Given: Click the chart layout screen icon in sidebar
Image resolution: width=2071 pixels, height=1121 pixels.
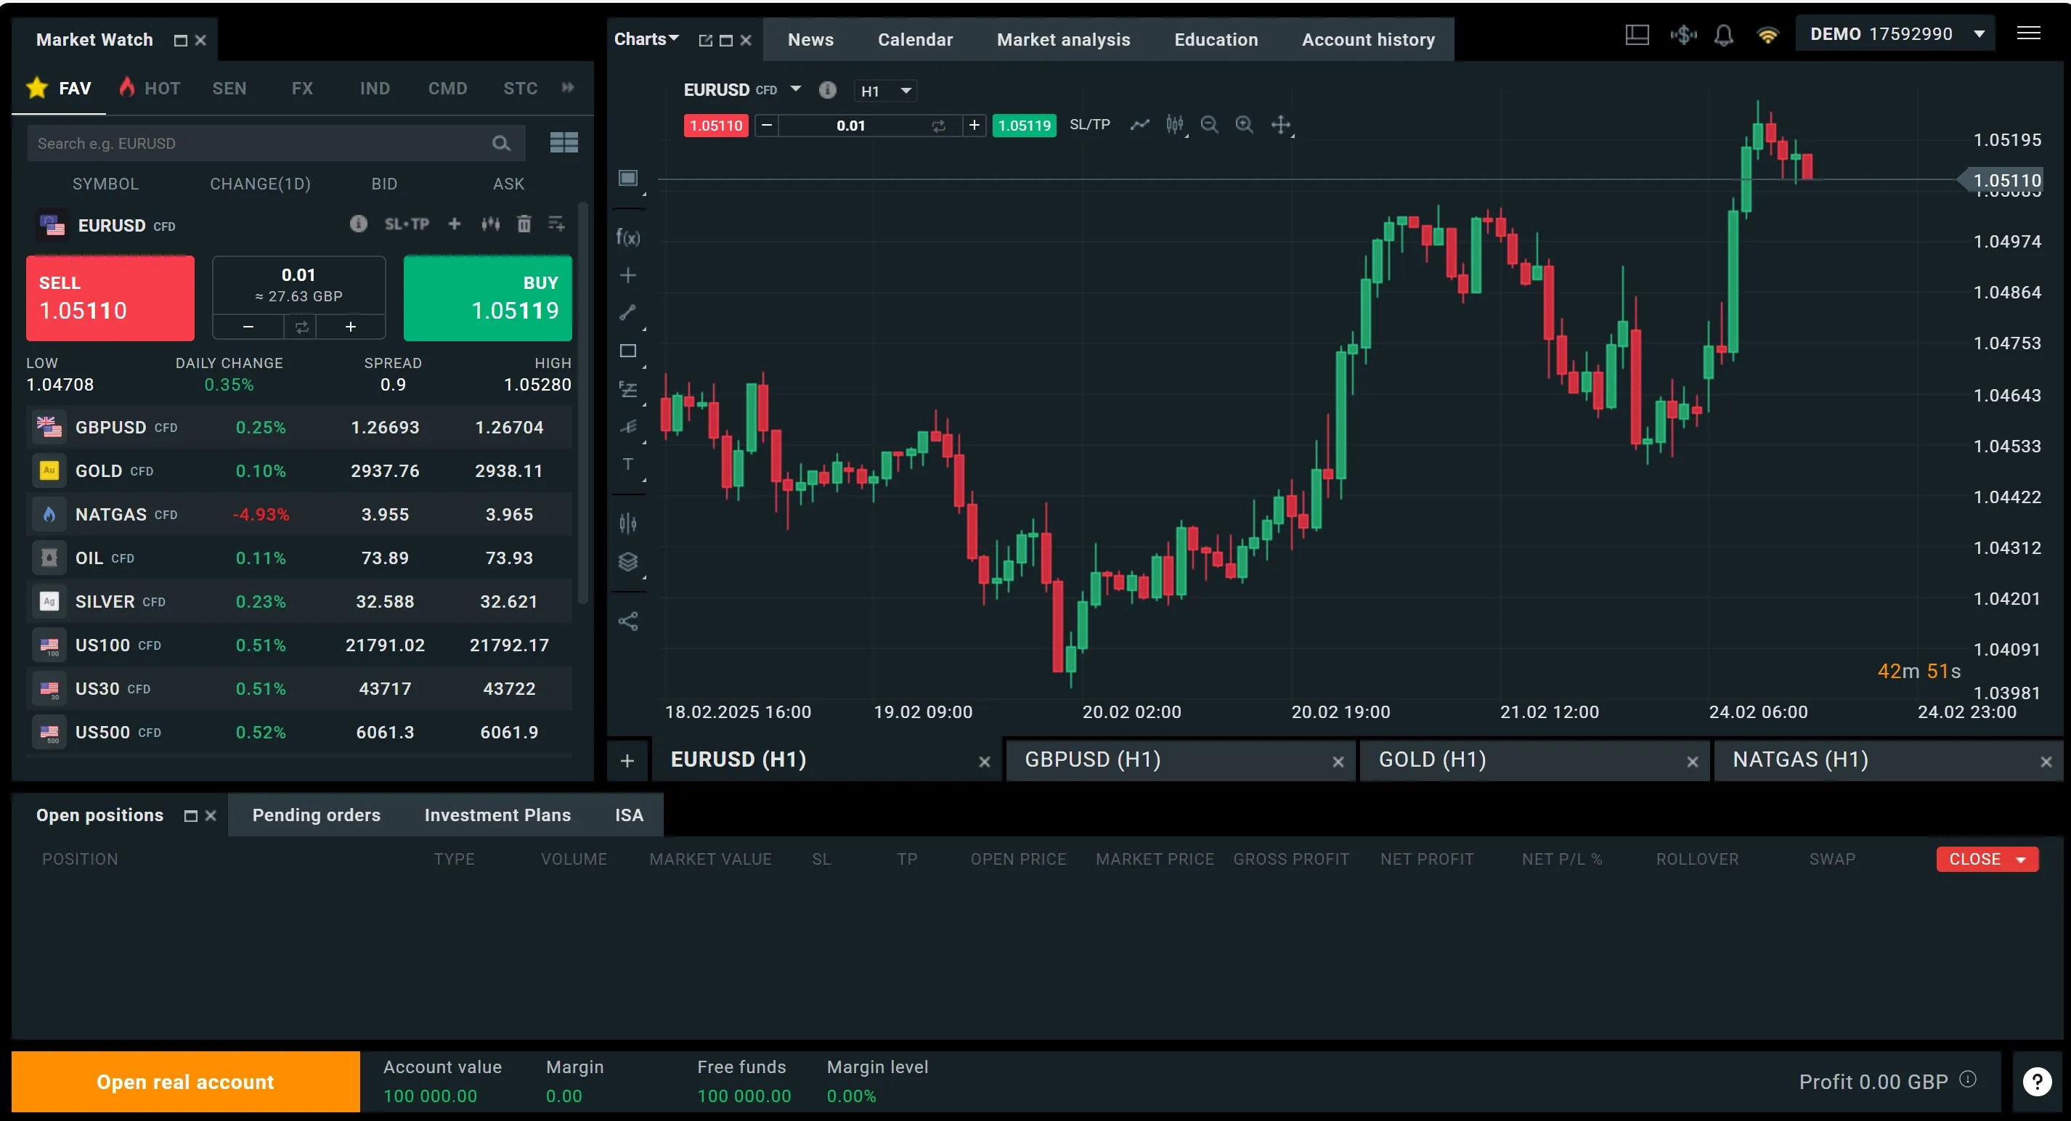Looking at the screenshot, I should [x=628, y=178].
